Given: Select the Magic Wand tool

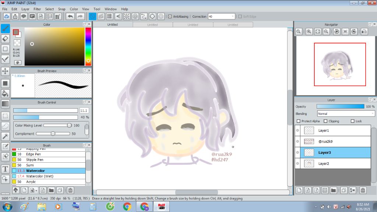Looking at the screenshot, I should (x=5, y=136).
